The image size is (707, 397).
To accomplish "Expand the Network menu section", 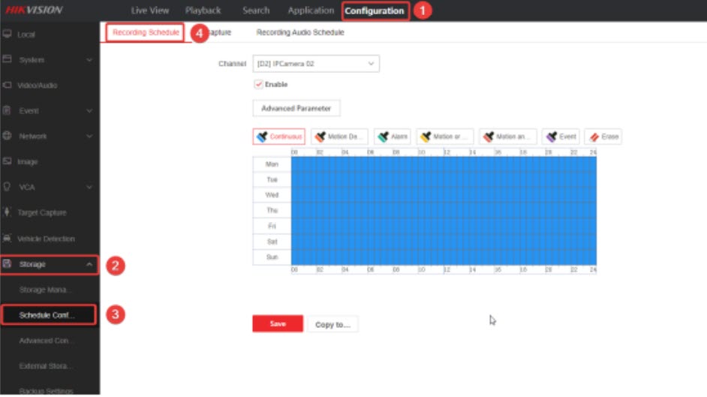I will coord(89,136).
